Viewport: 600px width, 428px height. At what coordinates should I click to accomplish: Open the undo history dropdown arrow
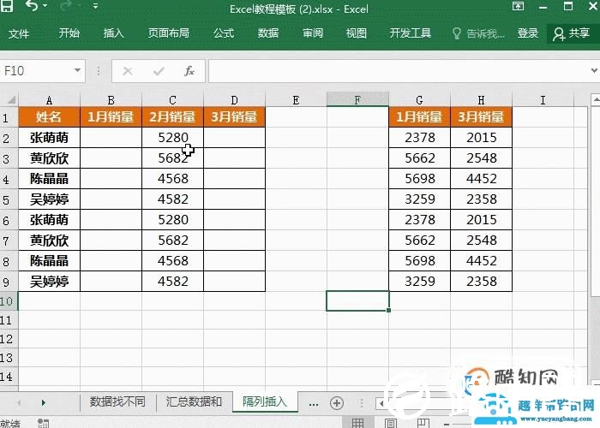45,6
